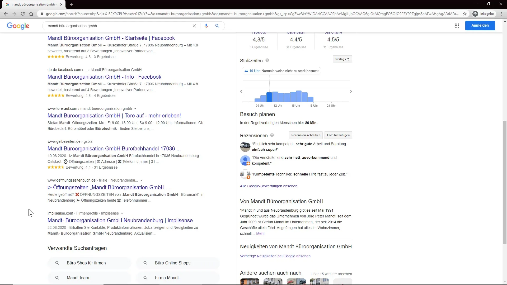Show previous day in popular times chart
The image size is (507, 285).
241,91
